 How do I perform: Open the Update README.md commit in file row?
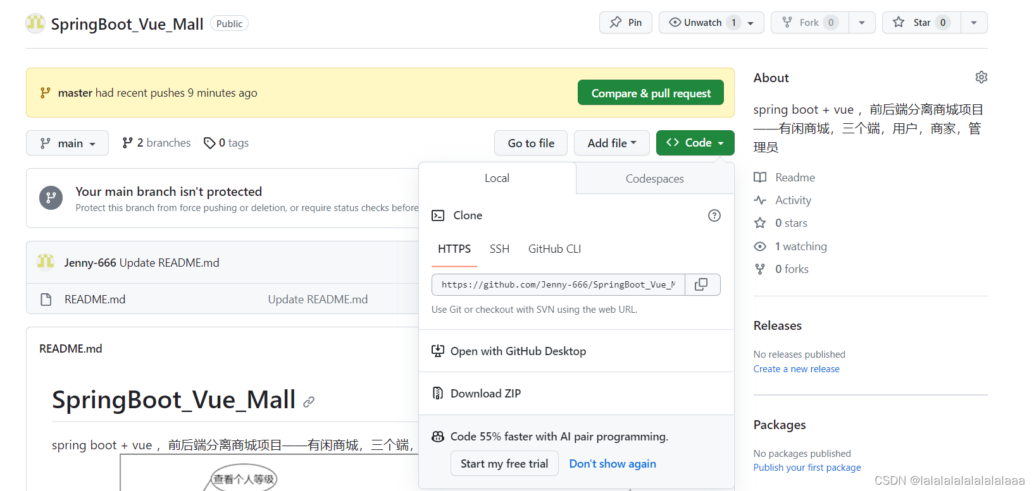(318, 299)
